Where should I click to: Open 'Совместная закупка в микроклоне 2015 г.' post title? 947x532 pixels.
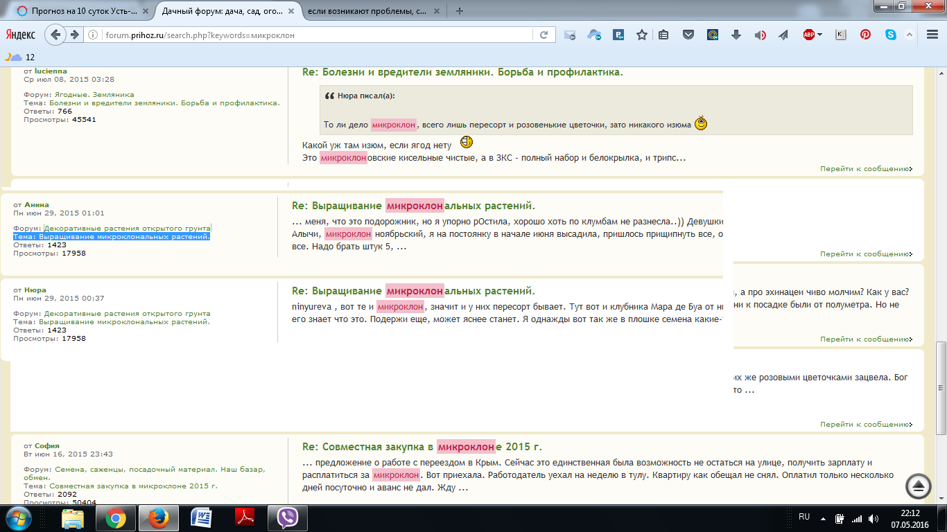(x=422, y=447)
